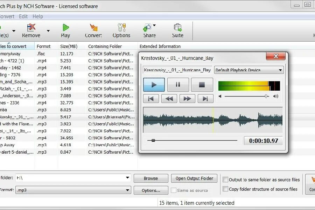Toggle the Same as source checkbox
The image size is (315, 210).
pos(174,190)
